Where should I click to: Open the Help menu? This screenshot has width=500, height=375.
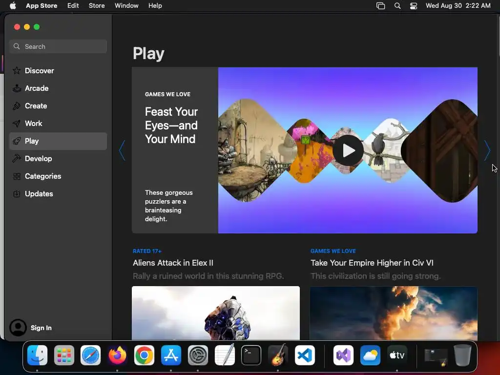coord(155,6)
